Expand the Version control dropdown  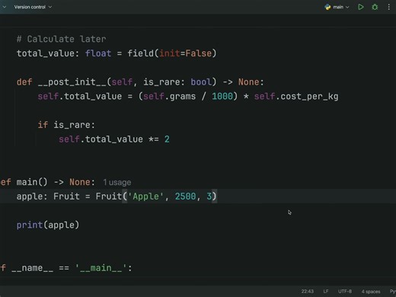pyautogui.click(x=33, y=7)
